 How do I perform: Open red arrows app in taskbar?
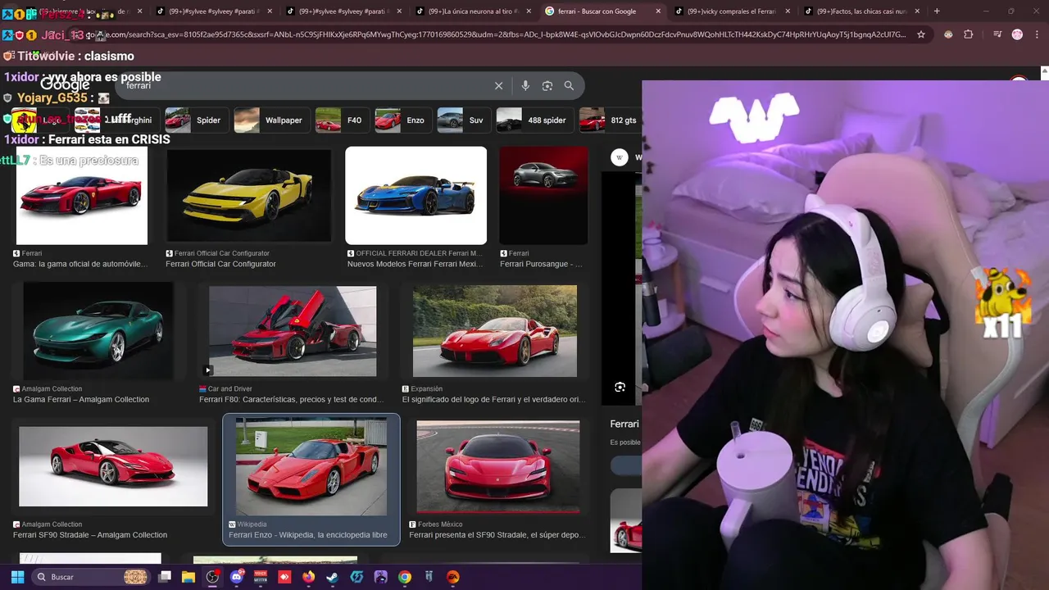284,577
